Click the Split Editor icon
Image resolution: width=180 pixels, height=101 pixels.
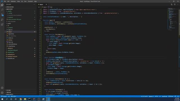[x=175, y=4]
